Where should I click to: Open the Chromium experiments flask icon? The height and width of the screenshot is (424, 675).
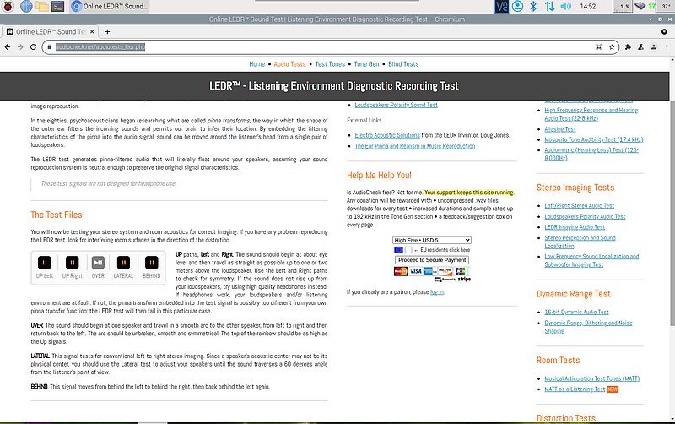[x=641, y=47]
